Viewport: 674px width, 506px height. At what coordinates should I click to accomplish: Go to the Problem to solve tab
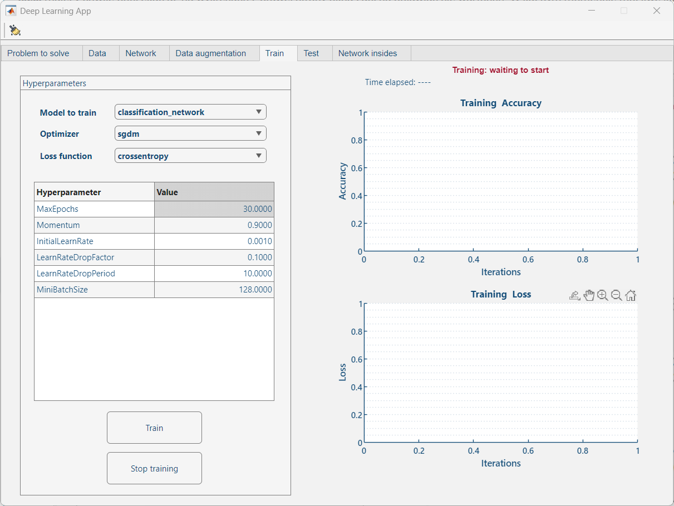(x=38, y=53)
